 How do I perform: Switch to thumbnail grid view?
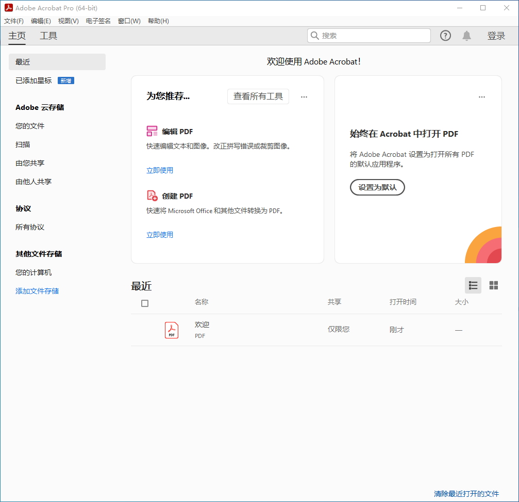click(493, 285)
